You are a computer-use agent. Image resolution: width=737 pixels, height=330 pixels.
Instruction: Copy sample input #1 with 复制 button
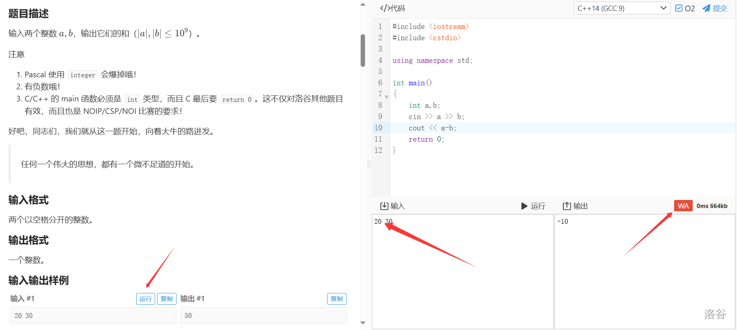click(x=166, y=299)
